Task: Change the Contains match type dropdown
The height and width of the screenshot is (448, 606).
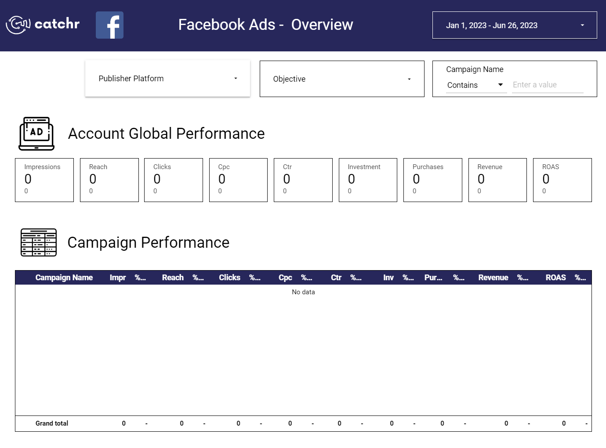Action: (476, 85)
